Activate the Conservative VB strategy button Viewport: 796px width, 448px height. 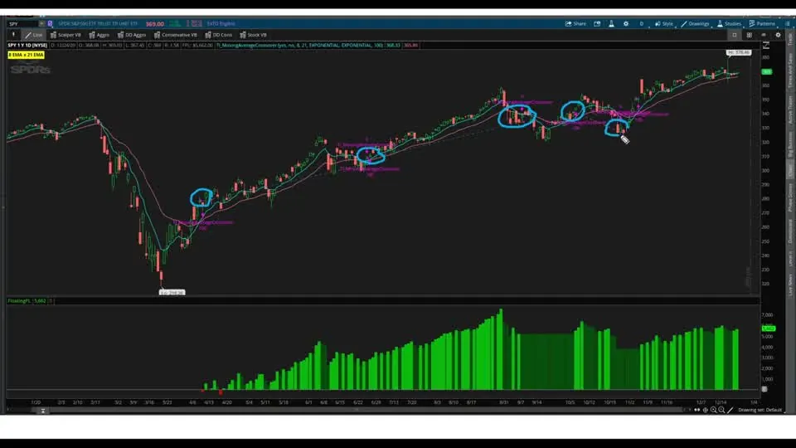click(176, 35)
